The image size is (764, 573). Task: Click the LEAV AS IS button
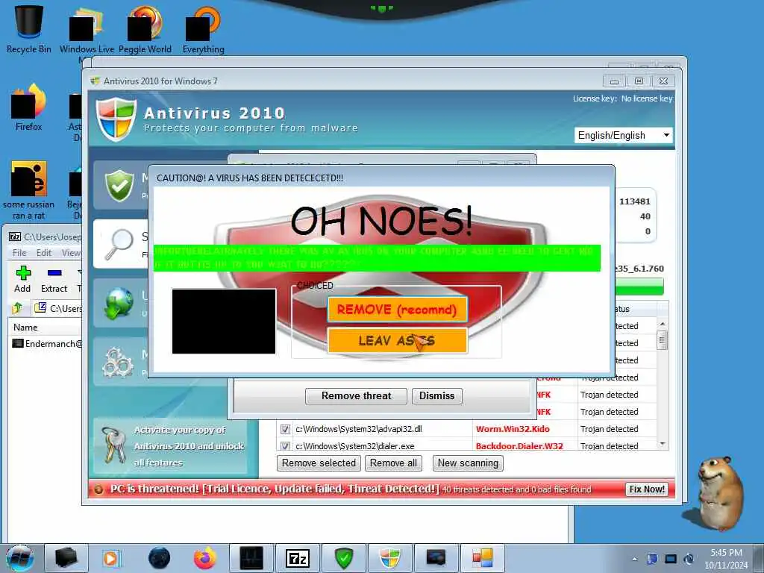pos(397,340)
